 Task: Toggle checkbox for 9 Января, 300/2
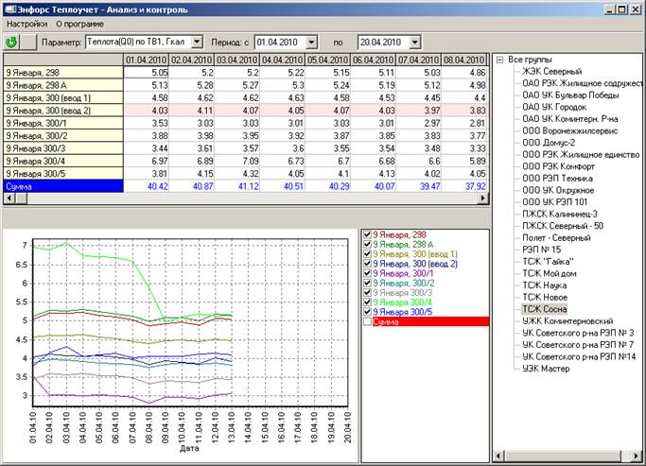tap(368, 284)
